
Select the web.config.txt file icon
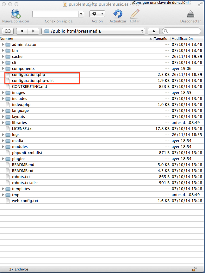(8, 201)
